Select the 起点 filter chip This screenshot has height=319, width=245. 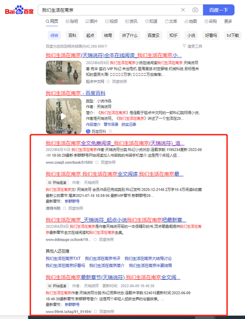(90, 35)
